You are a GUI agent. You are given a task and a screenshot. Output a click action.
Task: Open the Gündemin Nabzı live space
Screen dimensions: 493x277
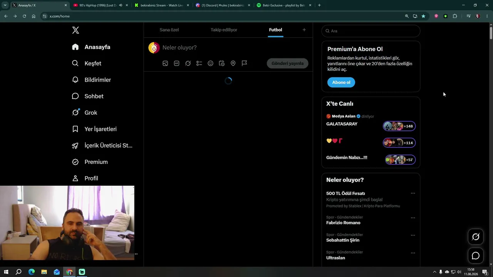tap(347, 158)
